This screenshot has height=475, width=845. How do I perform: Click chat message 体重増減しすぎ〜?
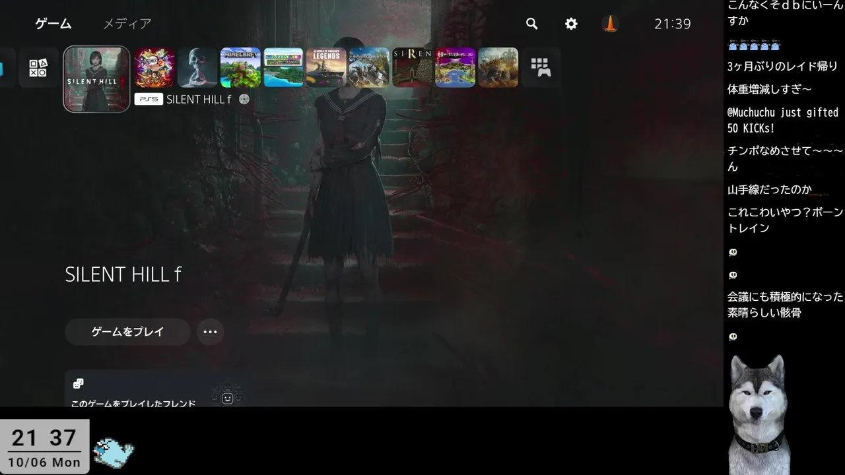click(x=769, y=89)
